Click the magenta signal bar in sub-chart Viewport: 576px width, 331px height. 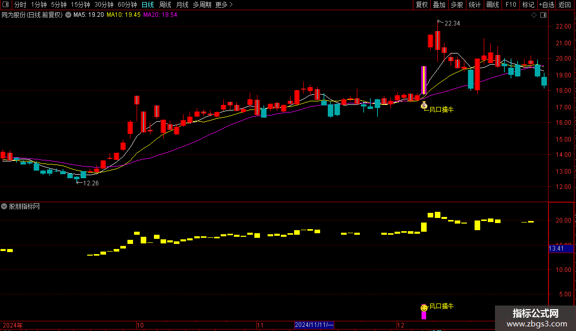point(424,315)
